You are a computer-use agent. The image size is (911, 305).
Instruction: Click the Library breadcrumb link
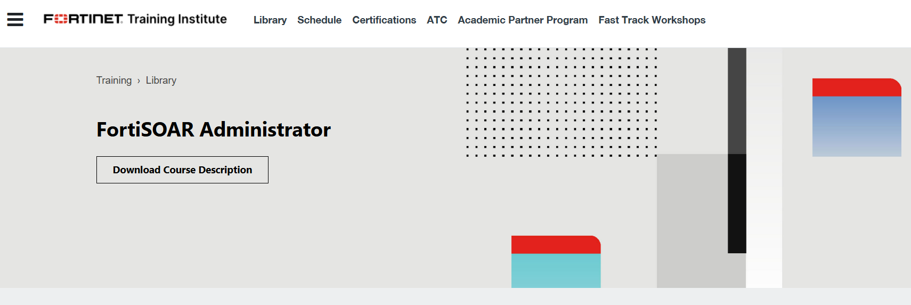tap(161, 80)
